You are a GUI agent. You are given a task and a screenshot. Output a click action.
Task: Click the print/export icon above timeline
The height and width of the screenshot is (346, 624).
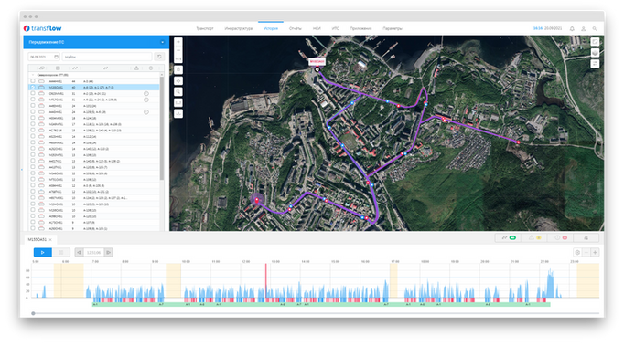586,237
